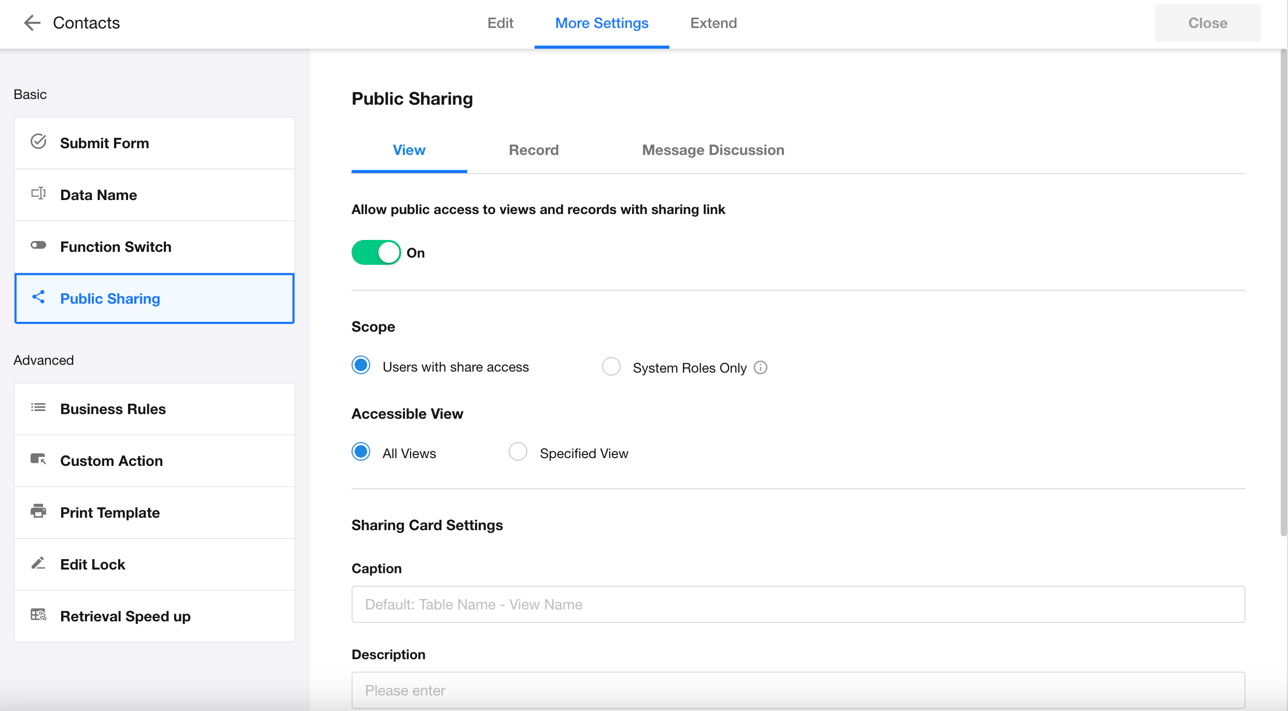
Task: Click into the Caption input field
Action: pos(798,604)
